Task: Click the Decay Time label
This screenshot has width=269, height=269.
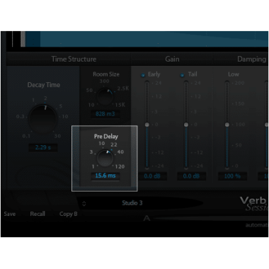Action: [x=44, y=85]
